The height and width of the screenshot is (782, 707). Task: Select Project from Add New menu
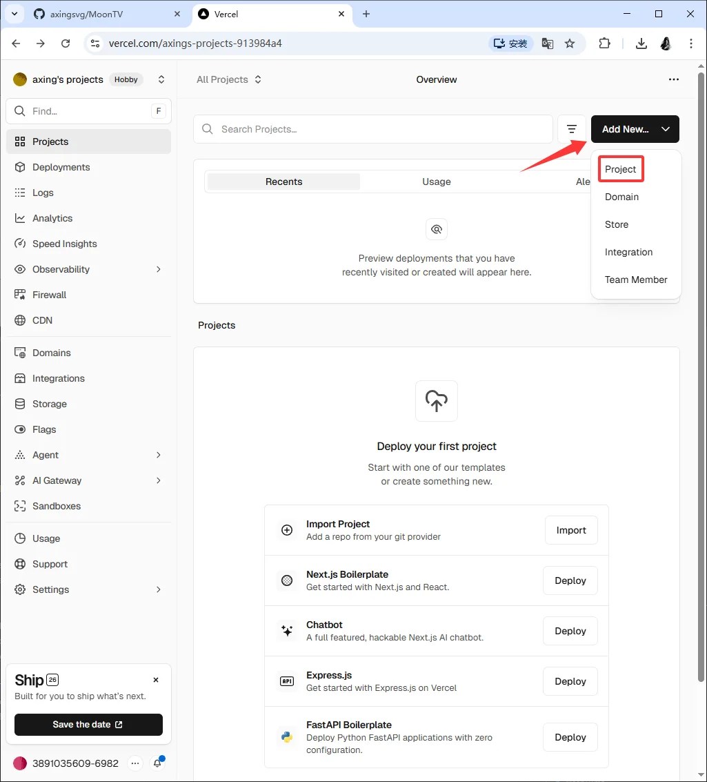tap(621, 169)
